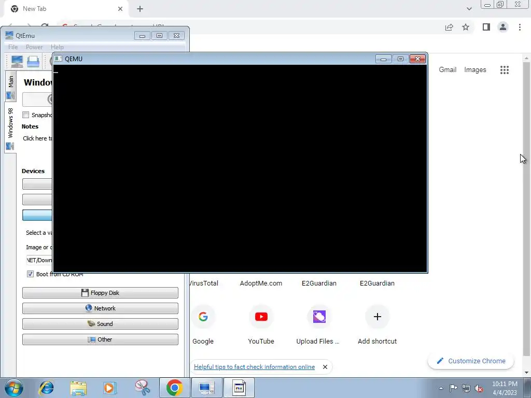The image size is (531, 398).
Task: Maximize the QEMU window
Action: click(400, 59)
